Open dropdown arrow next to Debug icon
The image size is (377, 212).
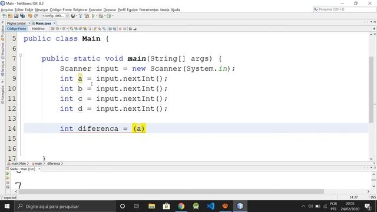[x=105, y=16]
